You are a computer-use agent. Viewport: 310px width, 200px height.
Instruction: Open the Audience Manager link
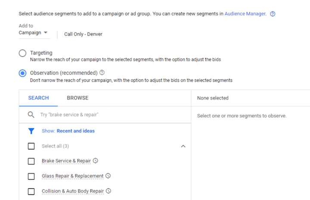click(x=245, y=14)
